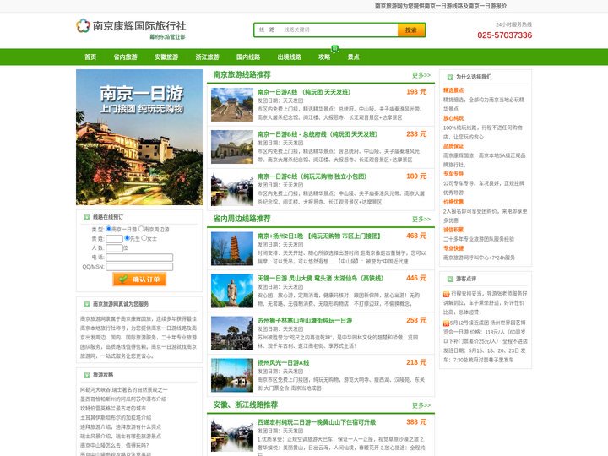Click the 198 元 price text

pyautogui.click(x=416, y=92)
